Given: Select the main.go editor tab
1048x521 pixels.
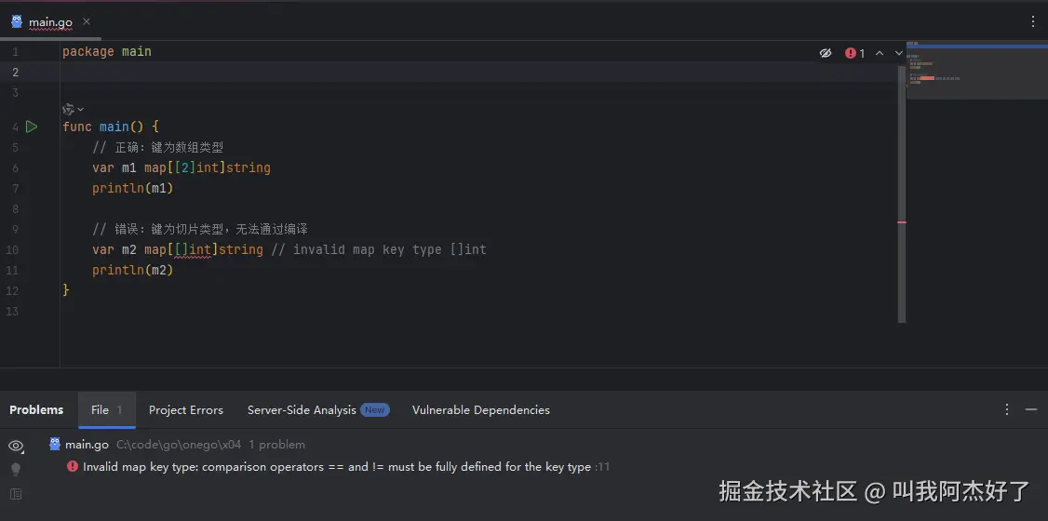Looking at the screenshot, I should (x=51, y=22).
